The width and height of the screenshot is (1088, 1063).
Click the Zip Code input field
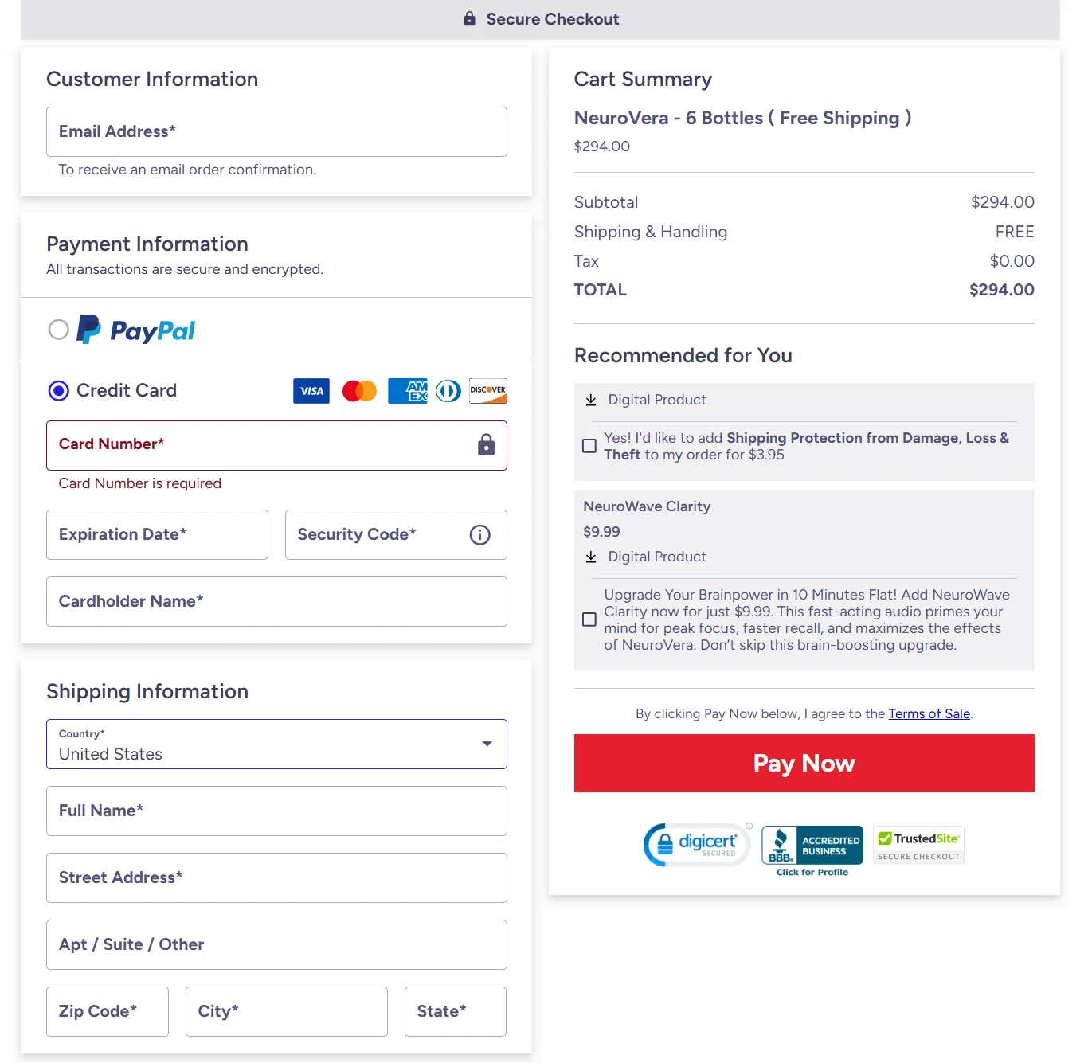[108, 1012]
